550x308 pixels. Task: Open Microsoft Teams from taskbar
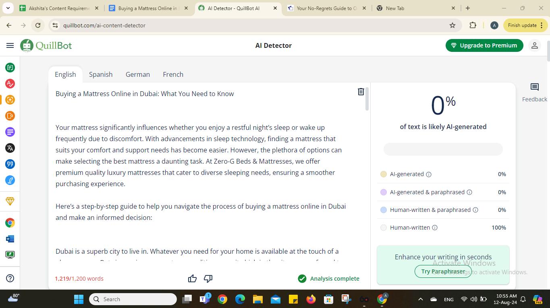[x=205, y=299]
